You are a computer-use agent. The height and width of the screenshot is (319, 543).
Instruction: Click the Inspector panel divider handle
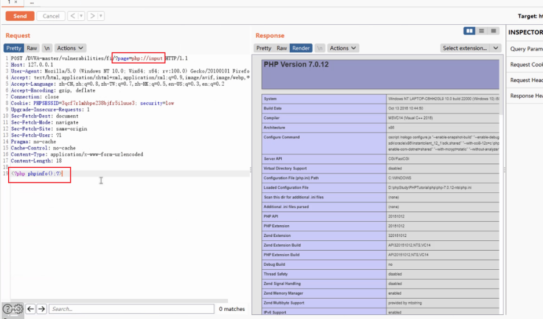[505, 170]
